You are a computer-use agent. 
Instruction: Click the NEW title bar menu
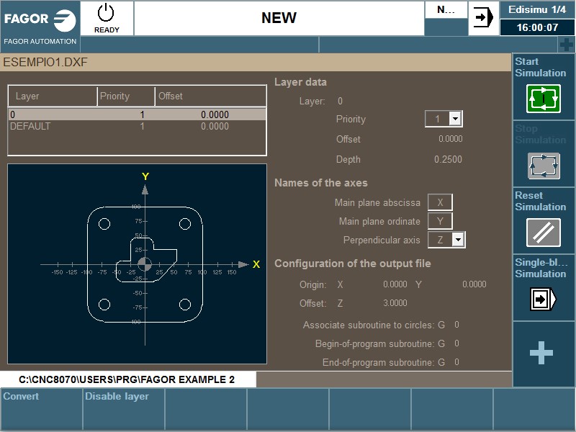coord(279,18)
